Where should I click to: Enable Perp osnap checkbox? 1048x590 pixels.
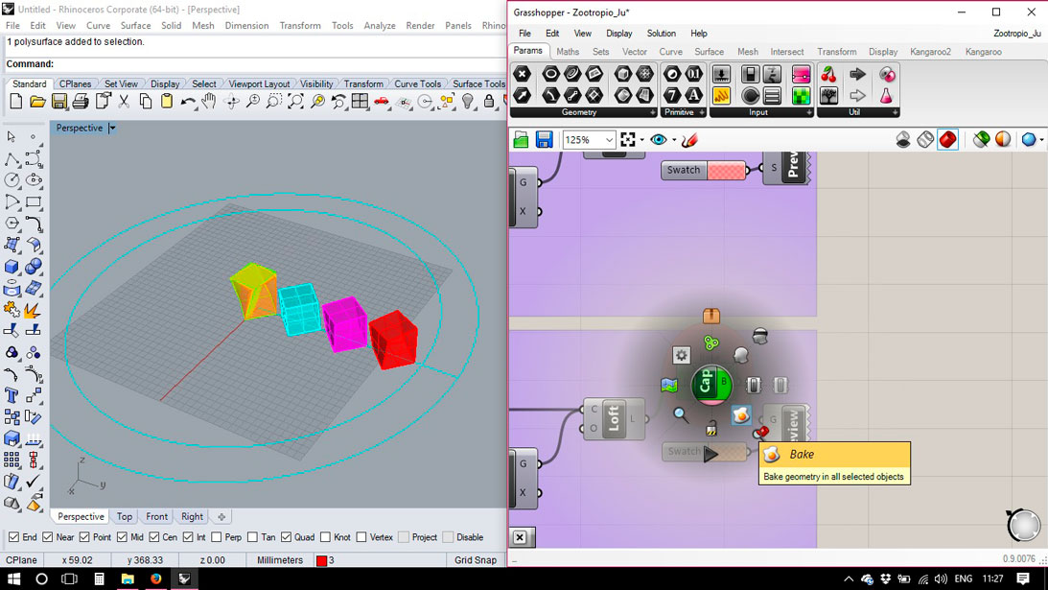217,537
